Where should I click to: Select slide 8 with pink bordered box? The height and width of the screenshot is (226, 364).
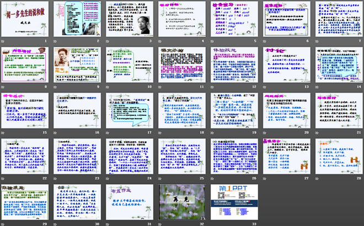pyautogui.click(x=25, y=64)
